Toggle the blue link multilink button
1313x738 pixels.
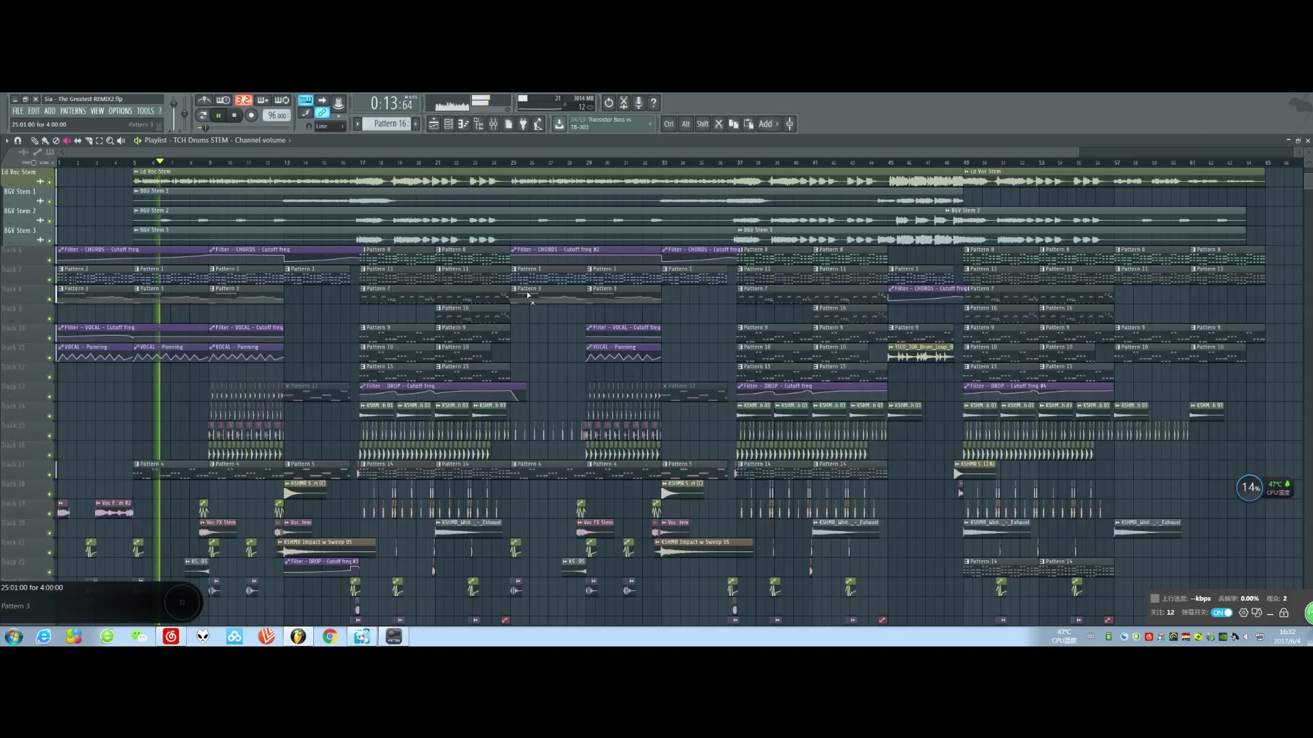tap(322, 113)
